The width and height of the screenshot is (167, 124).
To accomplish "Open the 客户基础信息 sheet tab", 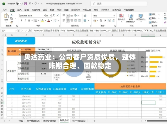I will [33, 121].
